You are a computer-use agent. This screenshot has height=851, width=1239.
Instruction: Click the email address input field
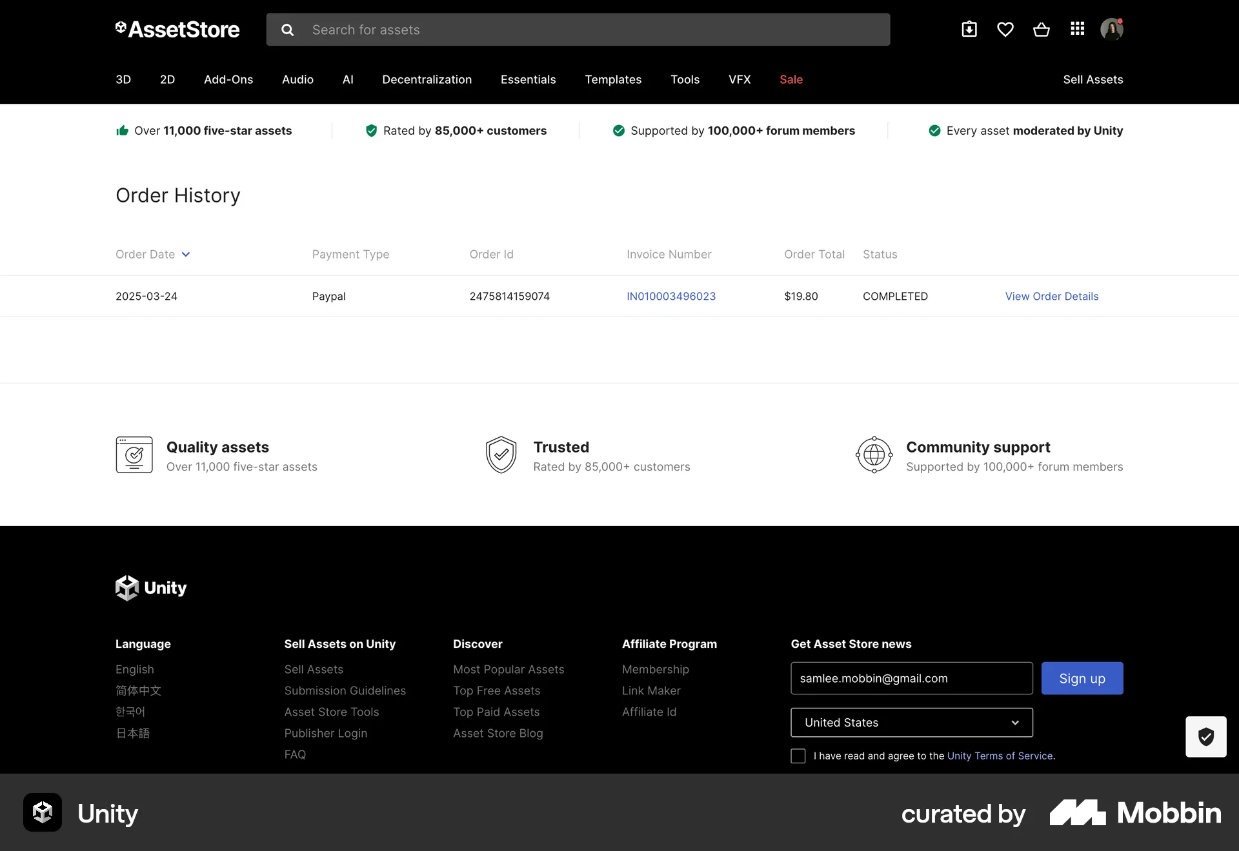tap(911, 678)
